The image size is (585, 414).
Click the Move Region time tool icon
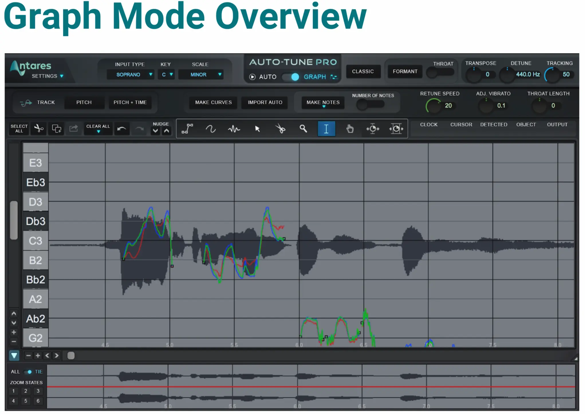coord(396,129)
